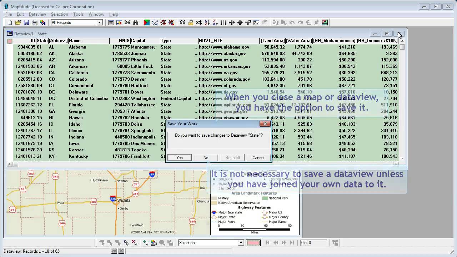
Task: Click the %$ field format icon
Action: (199, 22)
